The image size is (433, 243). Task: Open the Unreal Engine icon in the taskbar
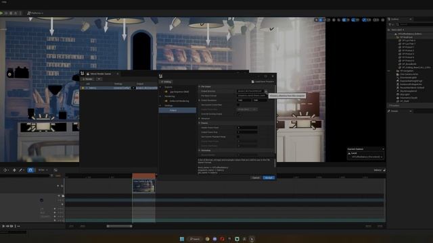pyautogui.click(x=252, y=239)
